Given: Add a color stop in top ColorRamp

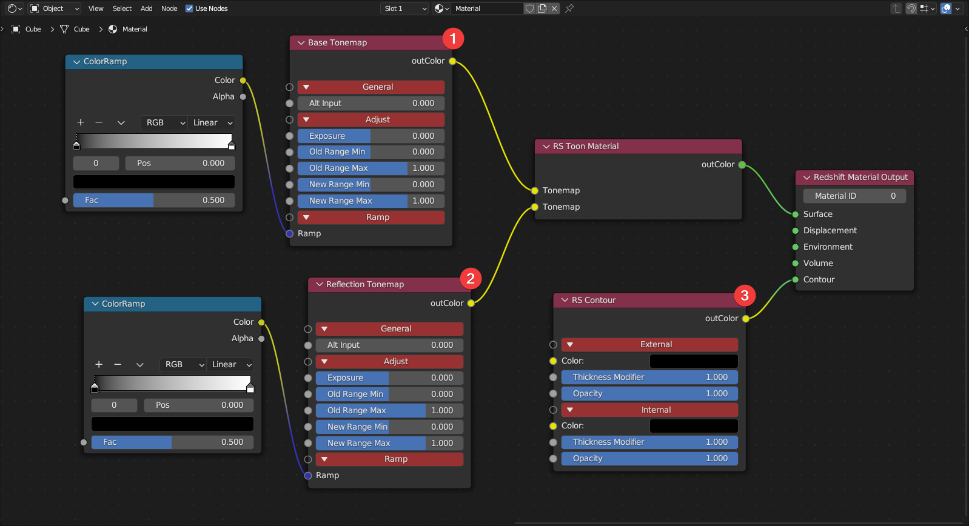Looking at the screenshot, I should coord(81,122).
